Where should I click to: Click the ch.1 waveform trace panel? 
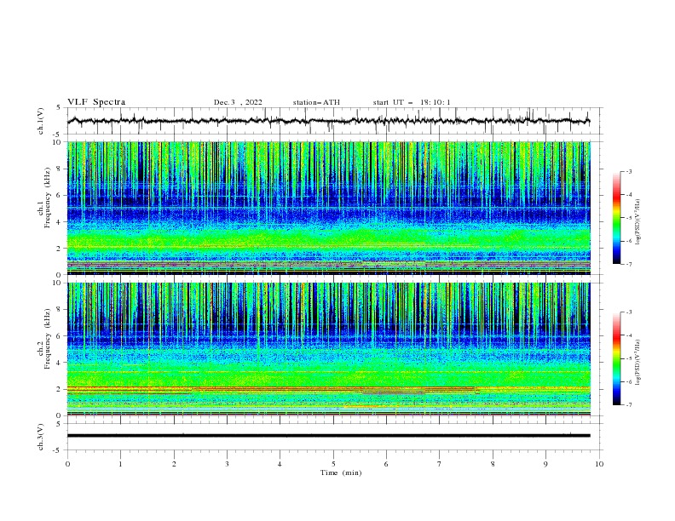[x=334, y=121]
